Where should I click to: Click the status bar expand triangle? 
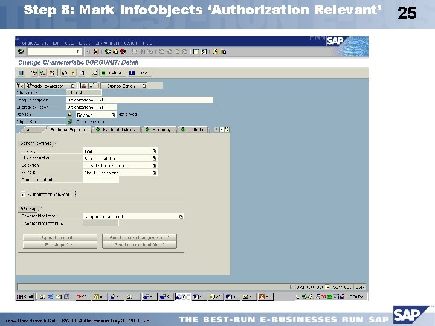coord(291,287)
